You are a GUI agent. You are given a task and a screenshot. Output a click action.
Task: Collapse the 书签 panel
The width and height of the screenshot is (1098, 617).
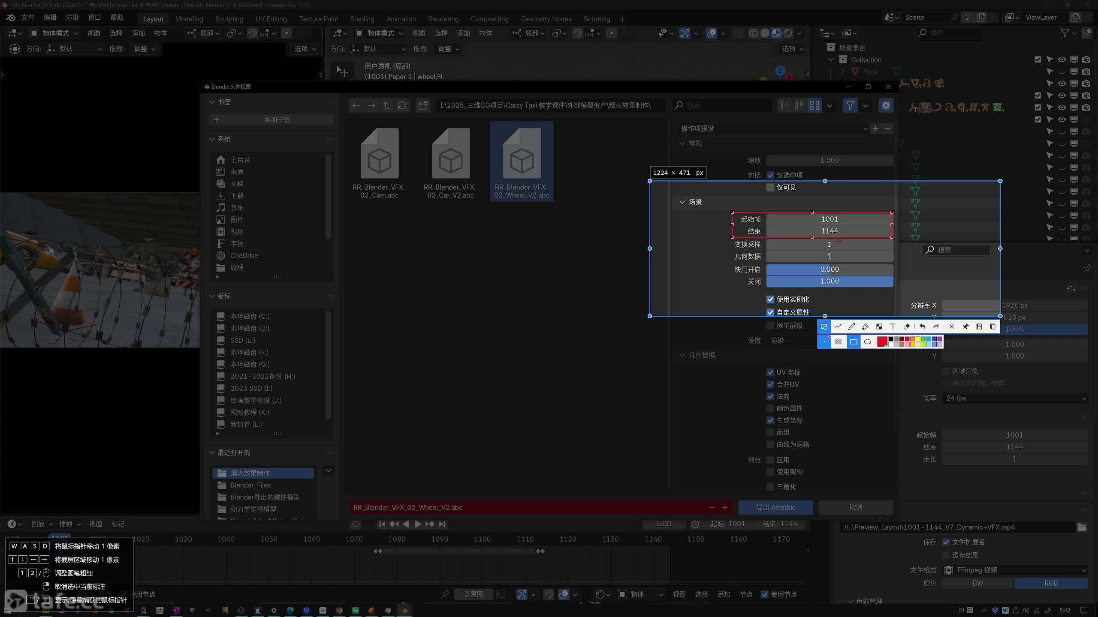pos(212,102)
